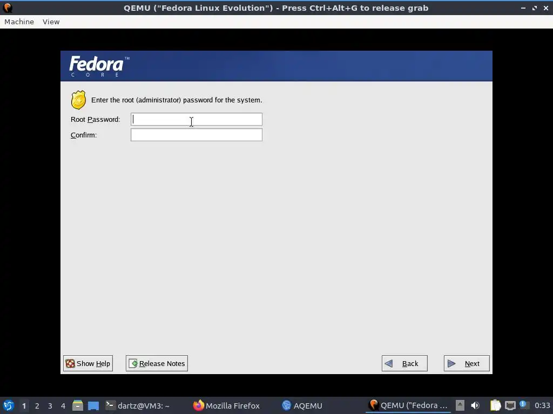Switch to workspace 3

click(x=50, y=406)
